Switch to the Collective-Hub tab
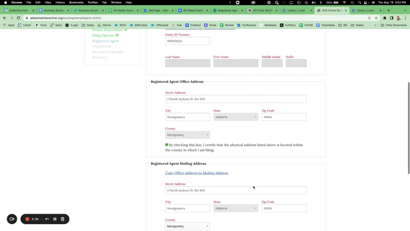The image size is (410, 231). 18,10
